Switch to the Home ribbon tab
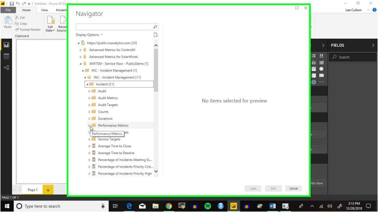The width and height of the screenshot is (378, 212). pyautogui.click(x=26, y=10)
